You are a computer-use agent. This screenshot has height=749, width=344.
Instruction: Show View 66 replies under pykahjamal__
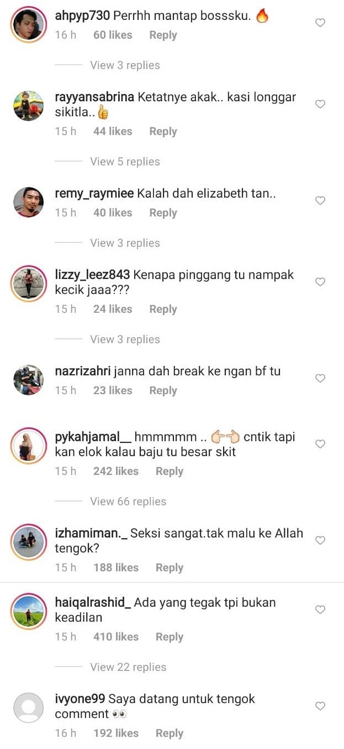[128, 502]
